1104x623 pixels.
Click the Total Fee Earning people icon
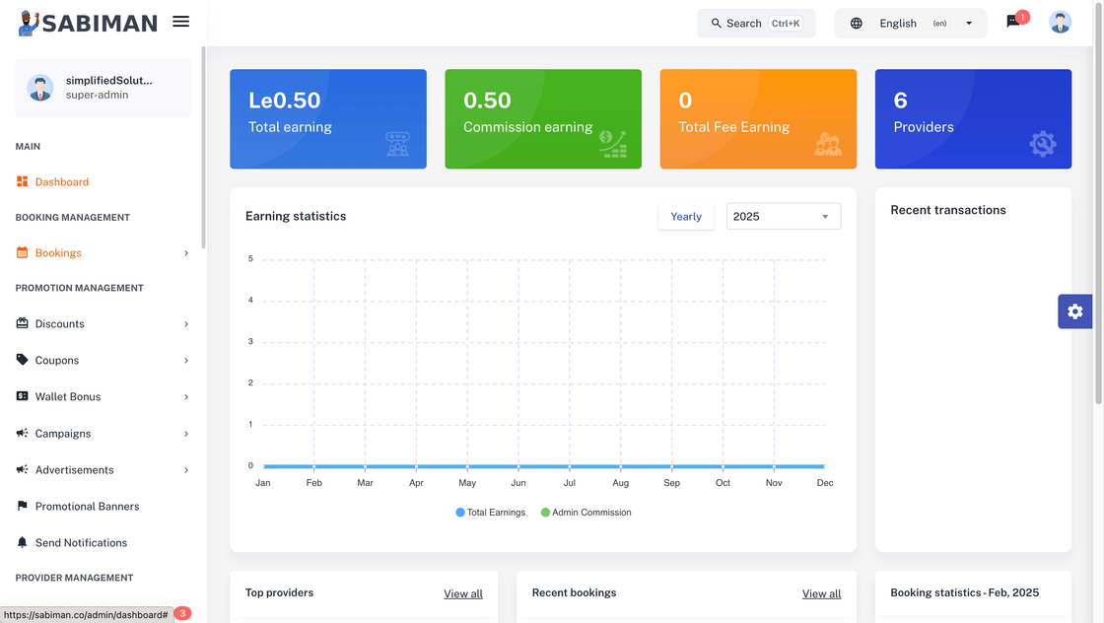(828, 144)
